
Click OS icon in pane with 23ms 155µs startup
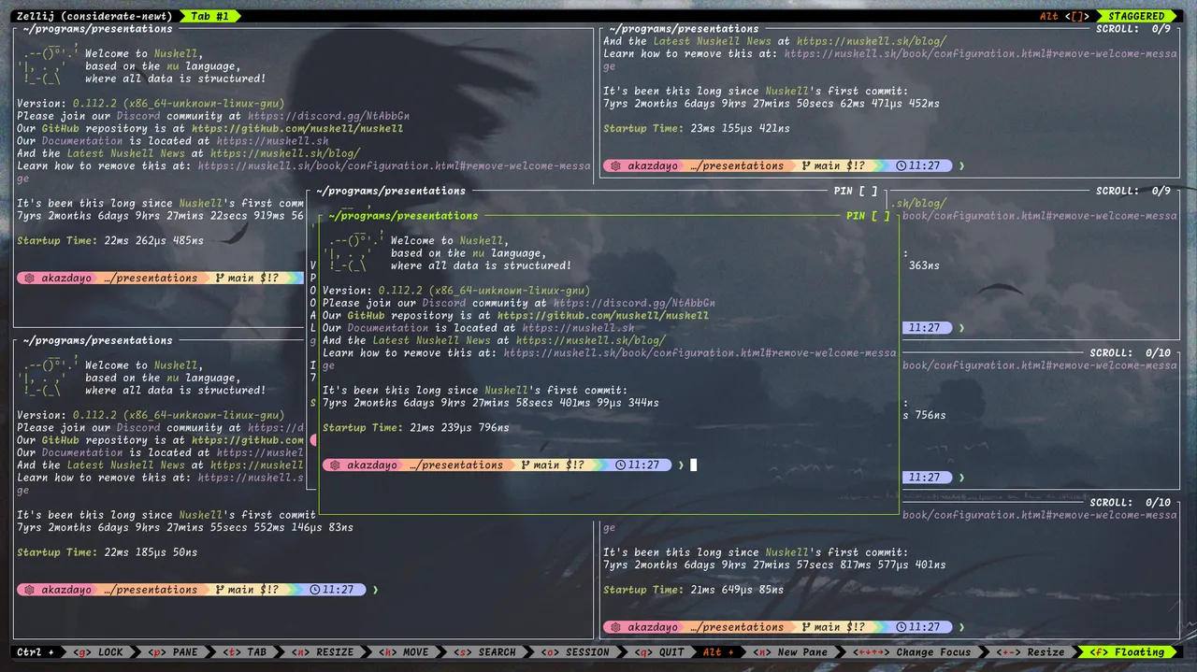(x=616, y=165)
